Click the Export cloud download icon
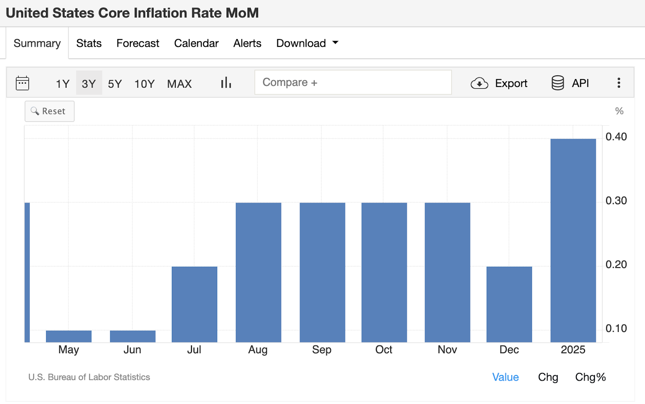 479,83
